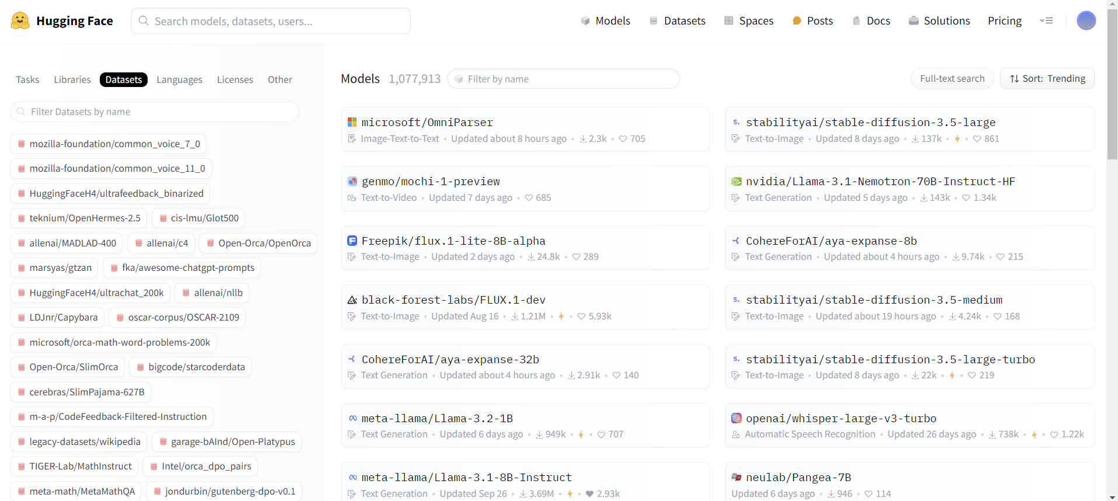Open Models in the top navigation
This screenshot has height=501, width=1118.
(606, 20)
